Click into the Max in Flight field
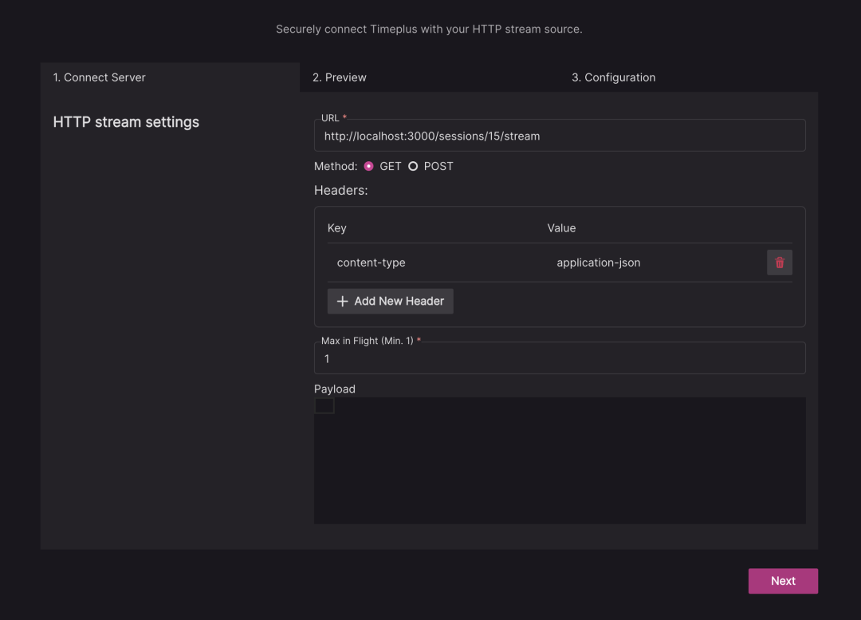The image size is (861, 620). 560,359
